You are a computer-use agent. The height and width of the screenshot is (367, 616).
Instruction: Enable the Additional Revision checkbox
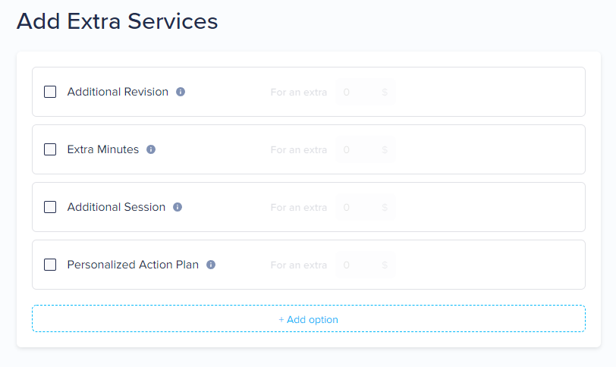coord(50,92)
